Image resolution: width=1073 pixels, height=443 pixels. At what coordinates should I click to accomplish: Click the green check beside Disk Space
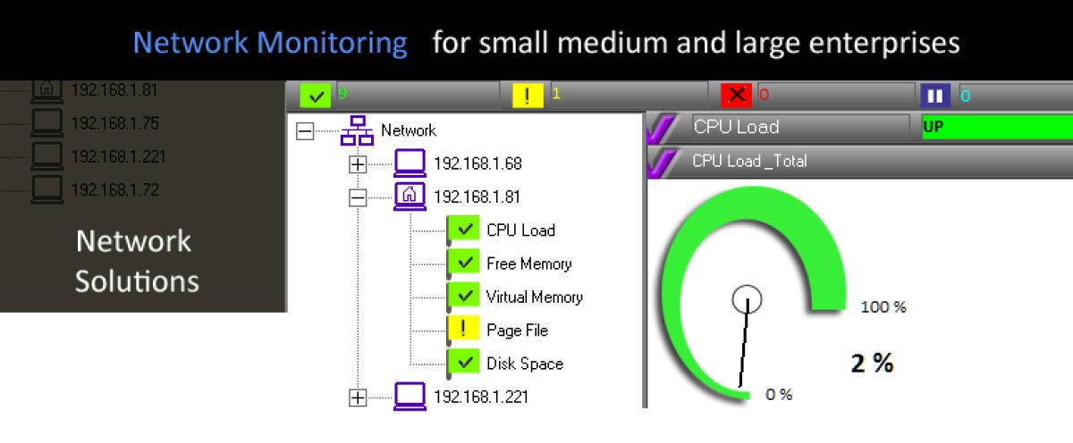(x=463, y=363)
